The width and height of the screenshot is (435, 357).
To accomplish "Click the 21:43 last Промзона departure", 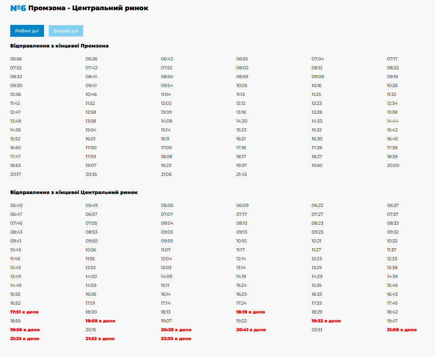I will 241,175.
